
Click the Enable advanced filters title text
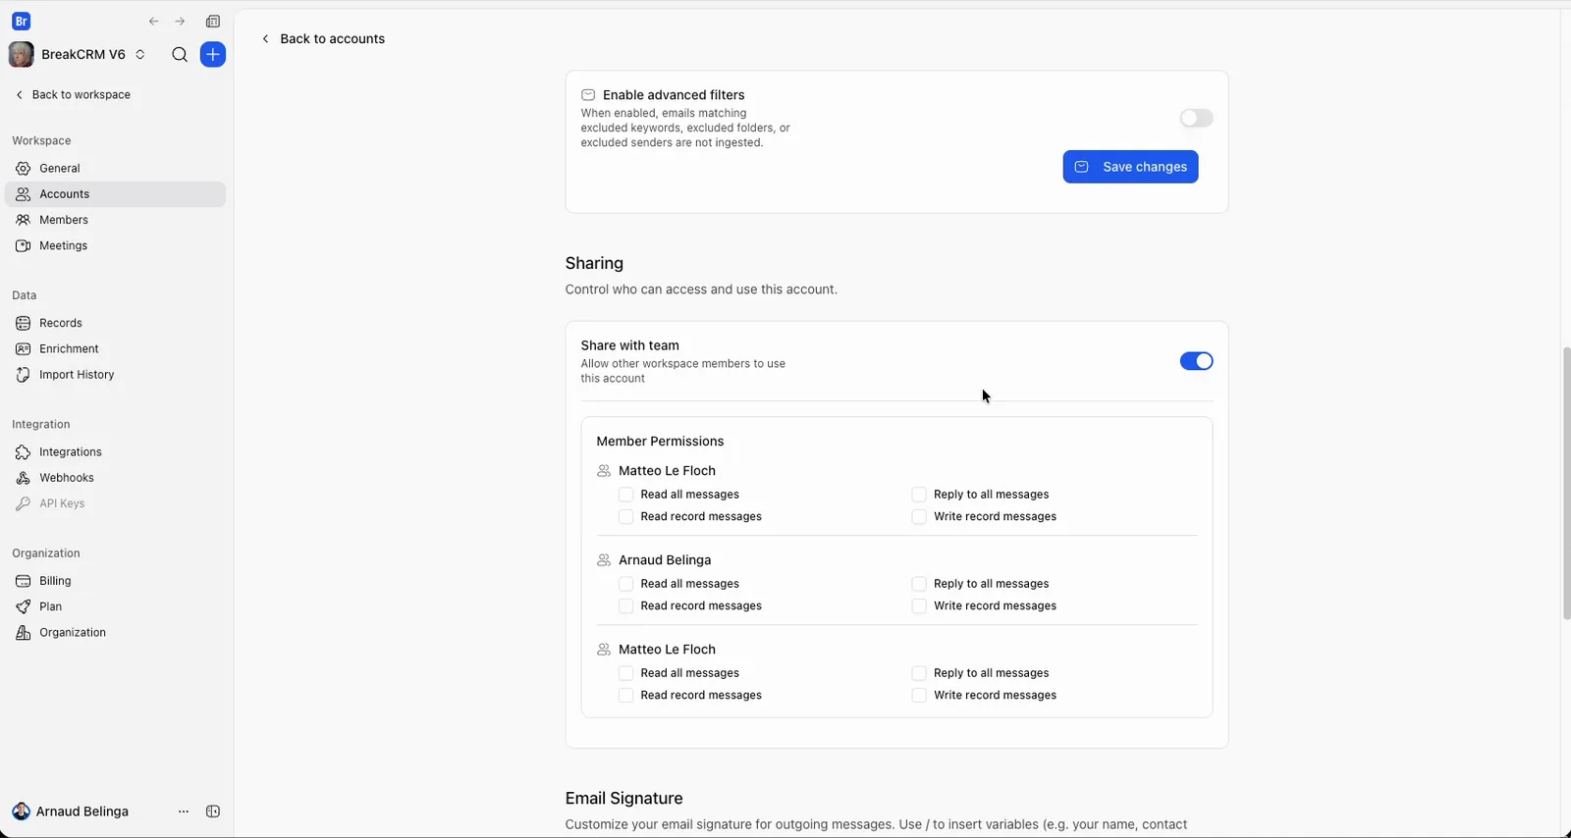(674, 95)
